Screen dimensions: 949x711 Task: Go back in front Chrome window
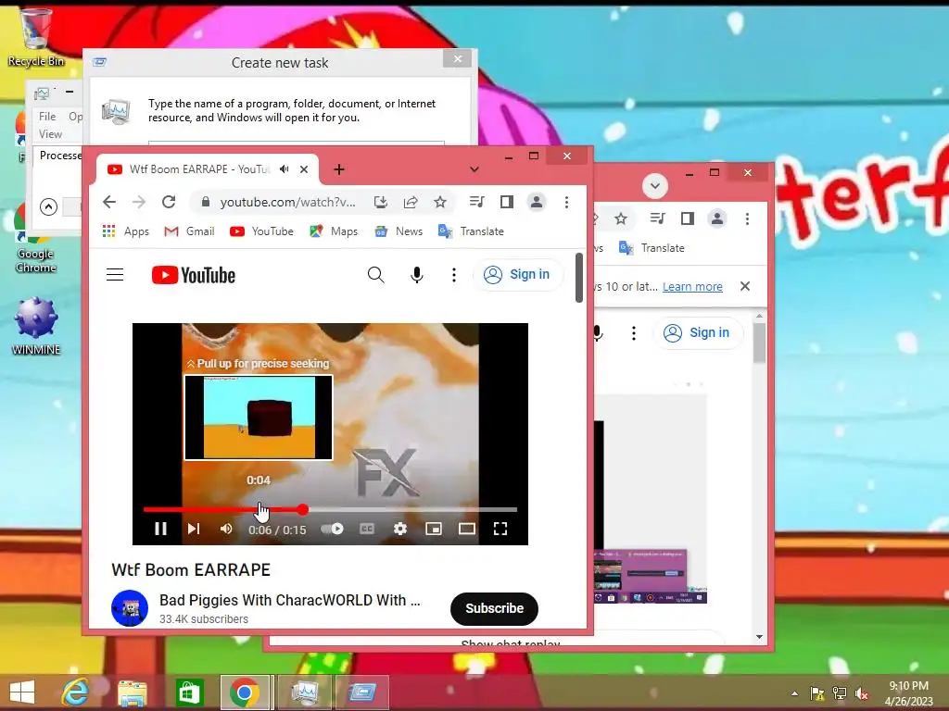[x=109, y=202]
